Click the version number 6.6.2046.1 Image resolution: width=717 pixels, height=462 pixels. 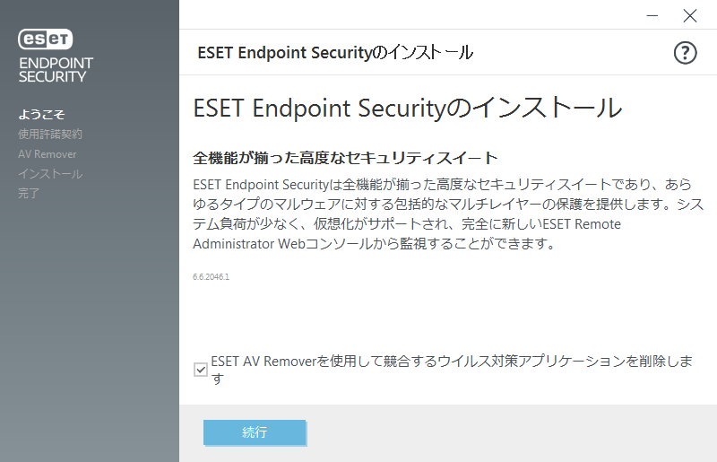[x=212, y=277]
